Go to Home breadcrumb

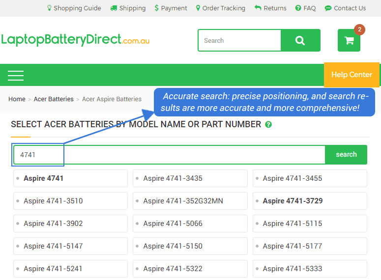(x=17, y=99)
